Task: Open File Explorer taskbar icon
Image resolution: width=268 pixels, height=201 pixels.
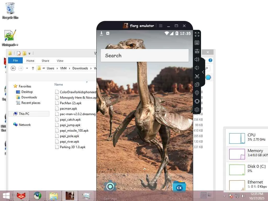Action: pos(53,196)
